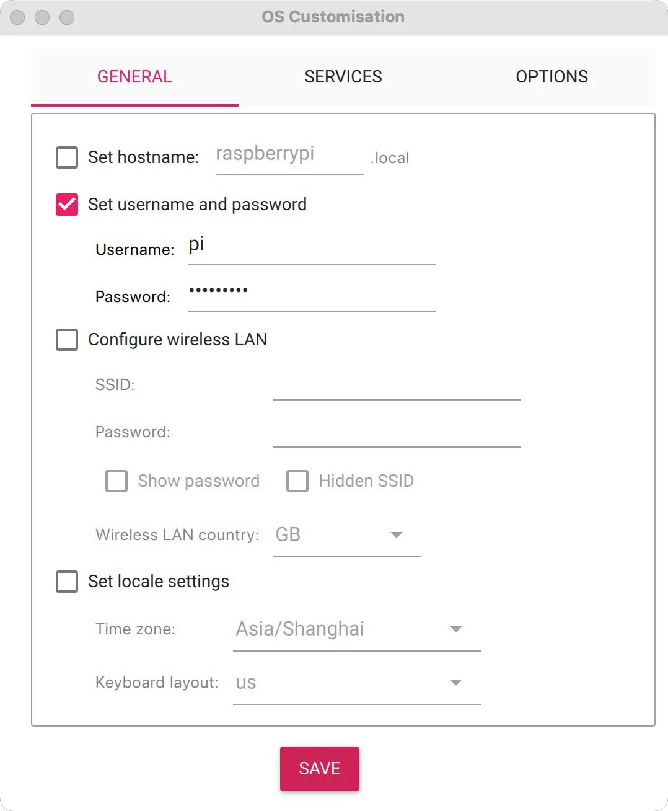Tick the Configure wireless LAN checkbox
Viewport: 668px width, 811px height.
[x=67, y=340]
